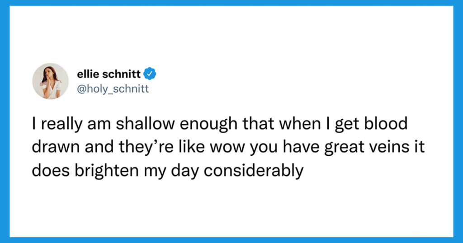Click the display name ellie schnitt

[x=109, y=74]
